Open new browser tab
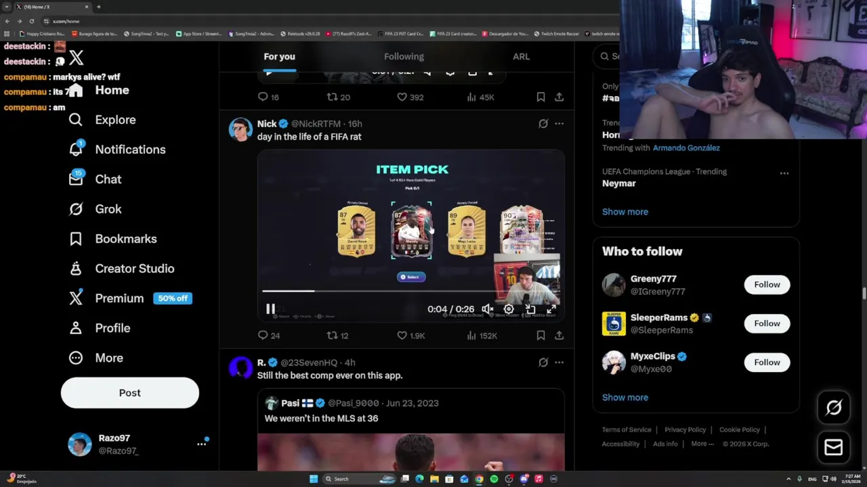Viewport: 867px width, 487px height. click(x=98, y=7)
